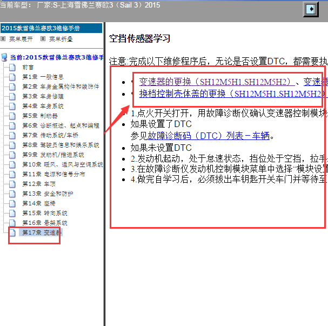Click the page icon next to 第17章 变速器
Image resolution: width=328 pixels, height=326 pixels.
point(12,232)
